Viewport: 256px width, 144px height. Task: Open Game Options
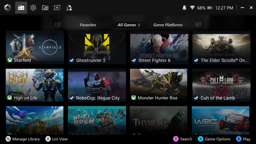214,139
